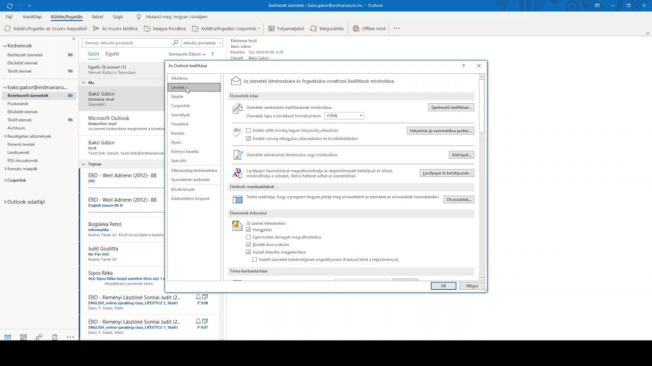Open Szempont: Dátum sort dropdown
652x366 pixels.
(x=187, y=54)
